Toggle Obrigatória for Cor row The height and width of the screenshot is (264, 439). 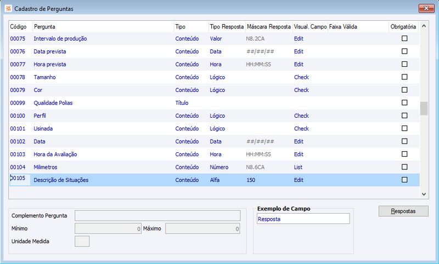point(404,90)
